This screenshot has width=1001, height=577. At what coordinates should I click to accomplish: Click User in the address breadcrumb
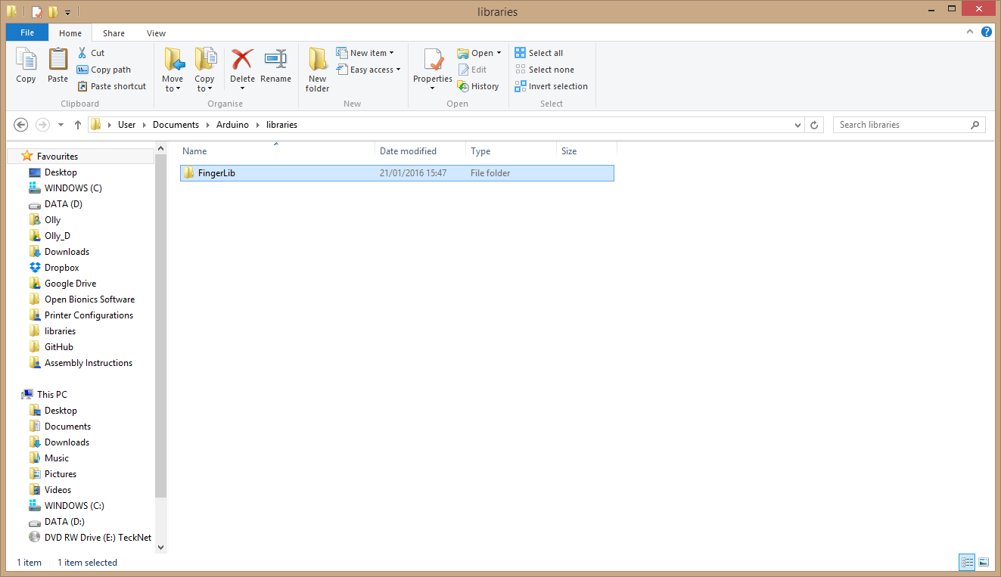point(126,125)
